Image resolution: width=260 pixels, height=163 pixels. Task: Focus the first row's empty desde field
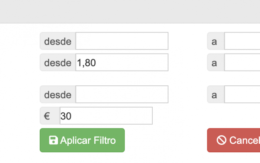click(122, 41)
